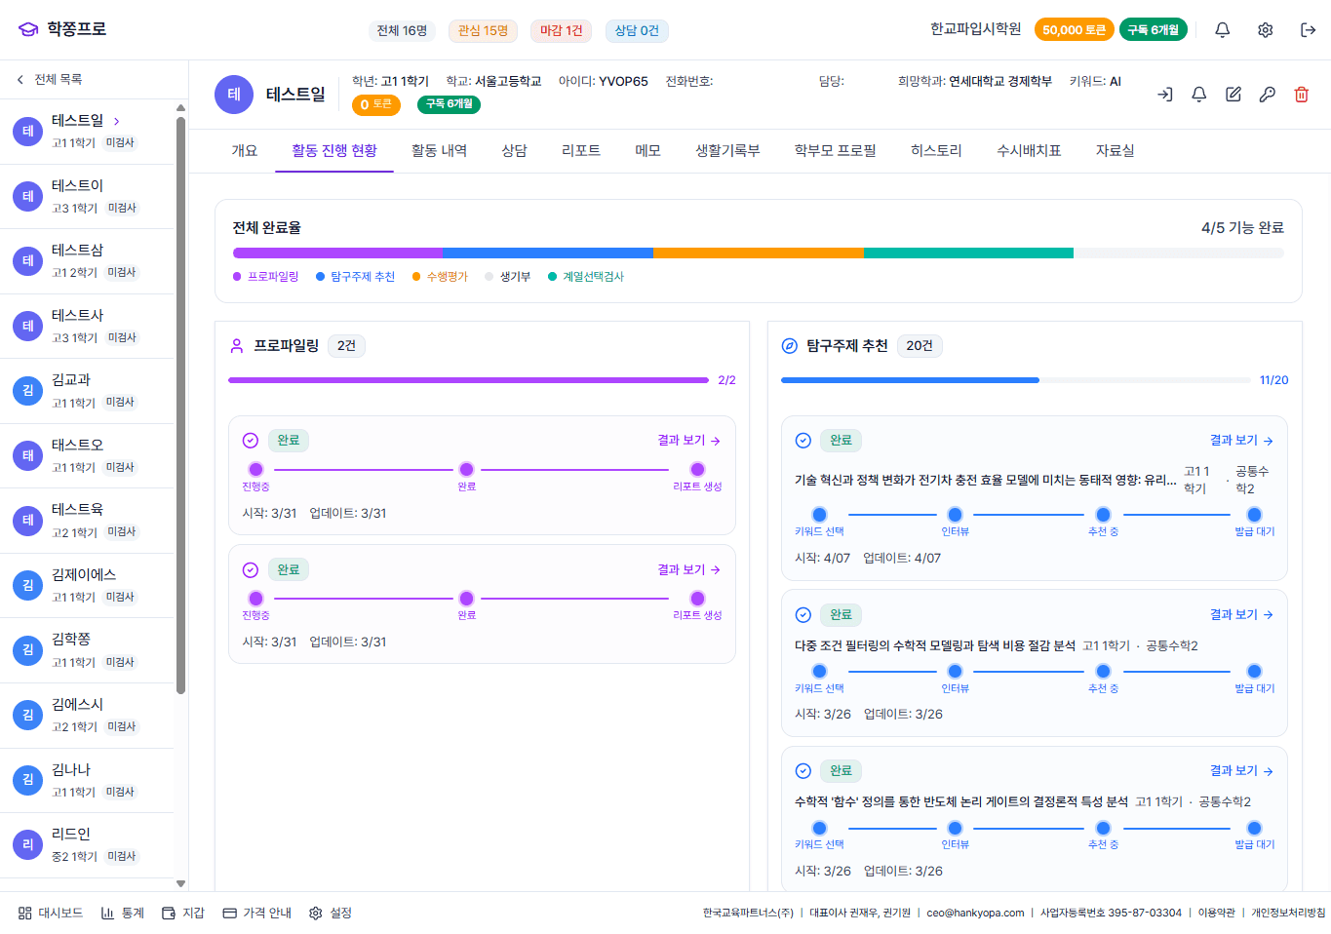
Task: Filter by 관심 15명 chip
Action: click(483, 31)
